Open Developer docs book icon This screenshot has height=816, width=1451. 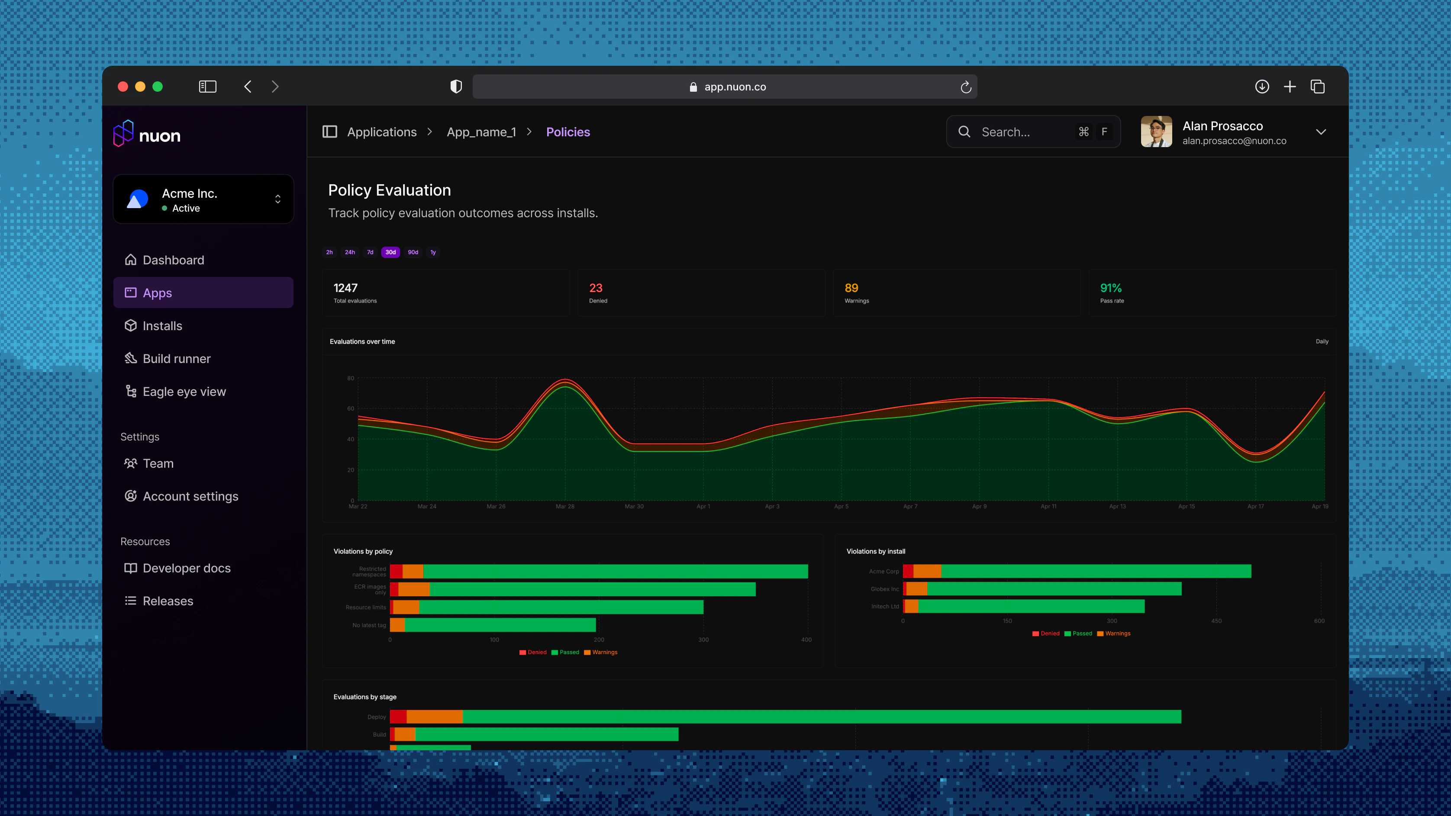pyautogui.click(x=131, y=568)
